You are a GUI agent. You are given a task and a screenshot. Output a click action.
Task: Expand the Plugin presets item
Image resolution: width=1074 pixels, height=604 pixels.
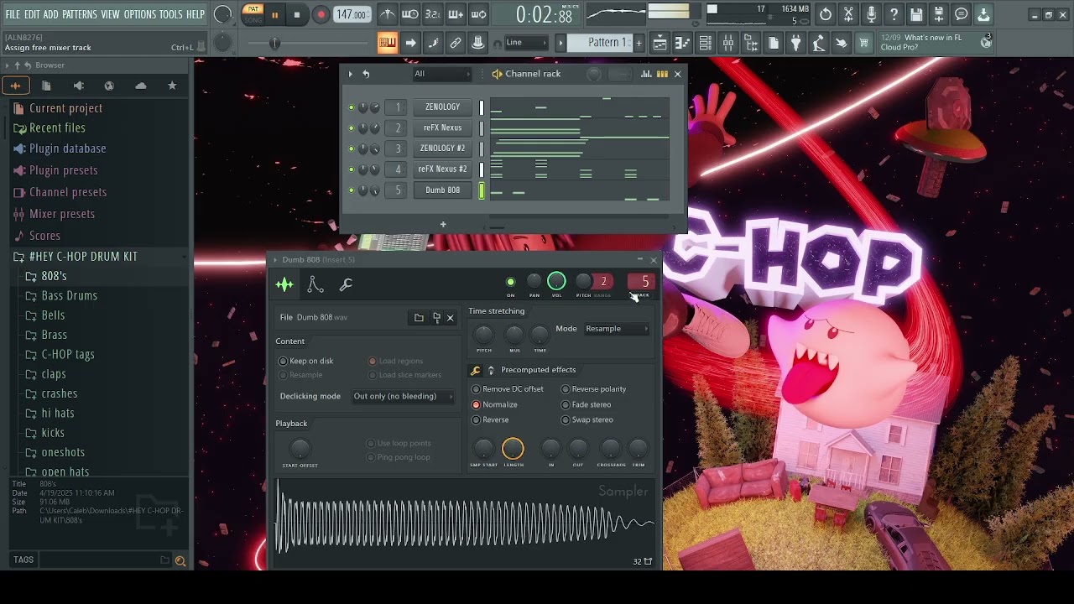64,170
